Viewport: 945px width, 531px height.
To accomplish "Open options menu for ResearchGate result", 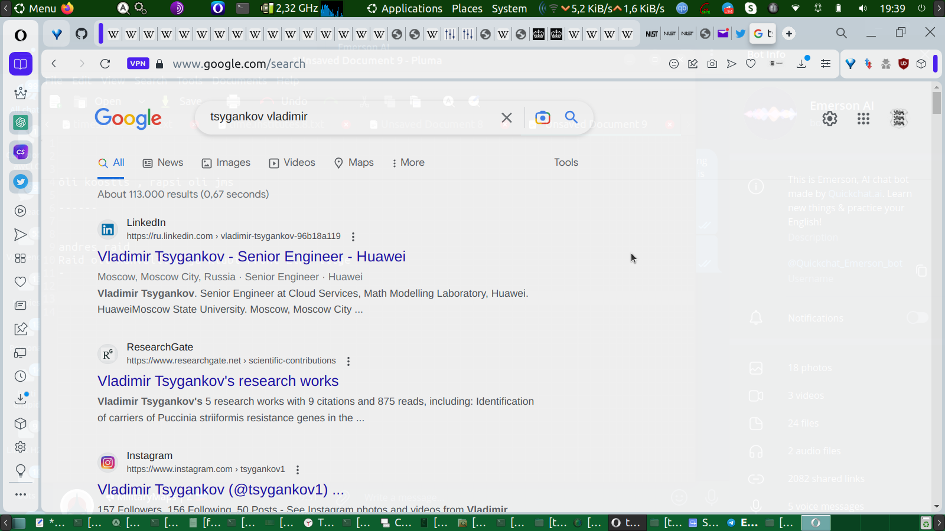I will coord(348,361).
